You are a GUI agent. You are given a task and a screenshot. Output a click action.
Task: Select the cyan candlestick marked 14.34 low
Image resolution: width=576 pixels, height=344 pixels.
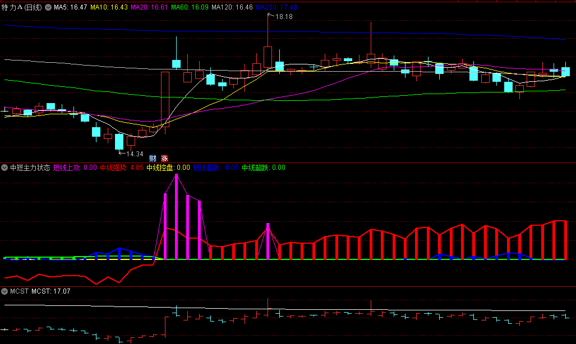point(119,142)
